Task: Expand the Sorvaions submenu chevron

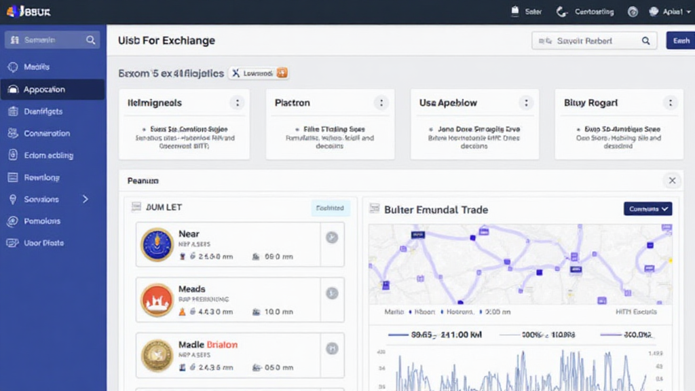Action: pyautogui.click(x=86, y=199)
